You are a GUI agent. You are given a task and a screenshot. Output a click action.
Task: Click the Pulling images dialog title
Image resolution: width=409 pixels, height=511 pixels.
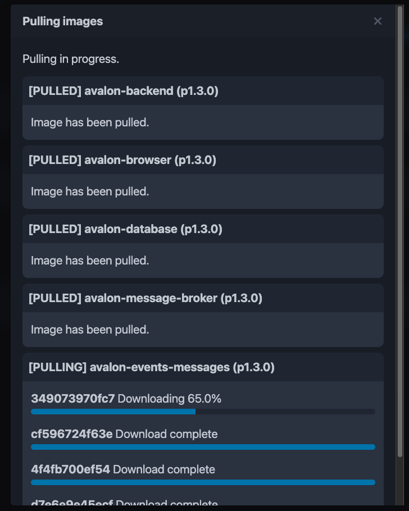pyautogui.click(x=63, y=21)
